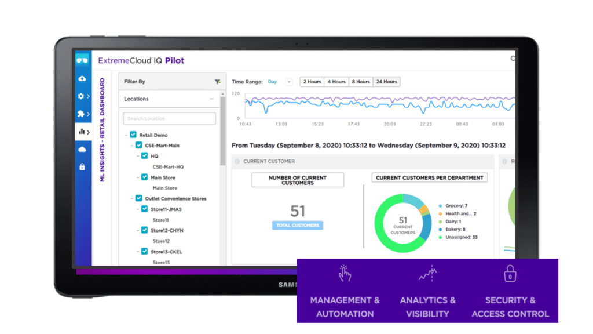
Task: Click the locations panel scrollbar
Action: (223, 132)
